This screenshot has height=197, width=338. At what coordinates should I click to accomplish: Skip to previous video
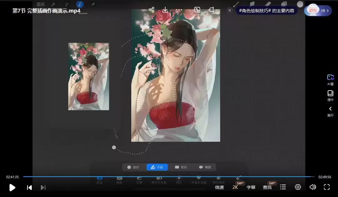[29, 187]
